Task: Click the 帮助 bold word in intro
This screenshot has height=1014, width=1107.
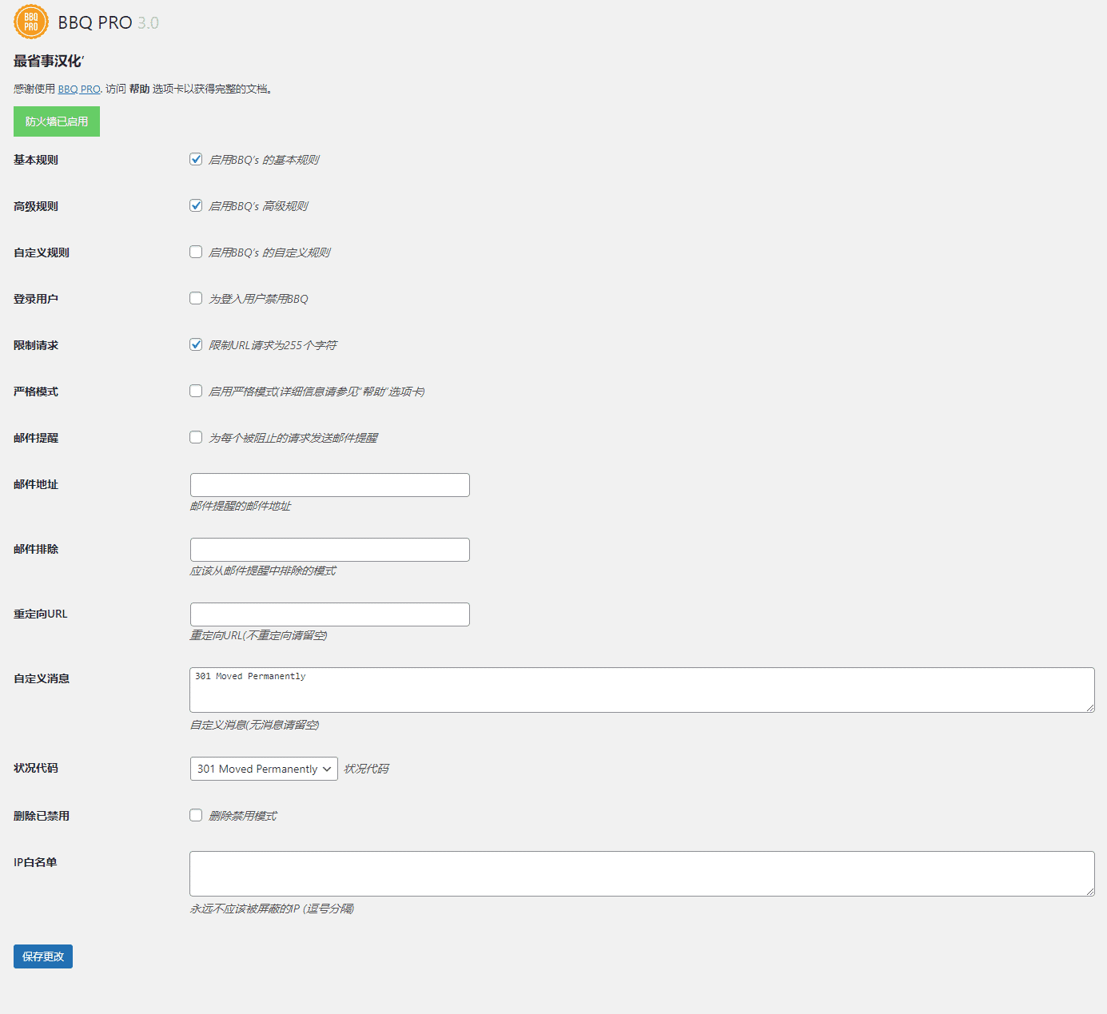Action: (140, 89)
